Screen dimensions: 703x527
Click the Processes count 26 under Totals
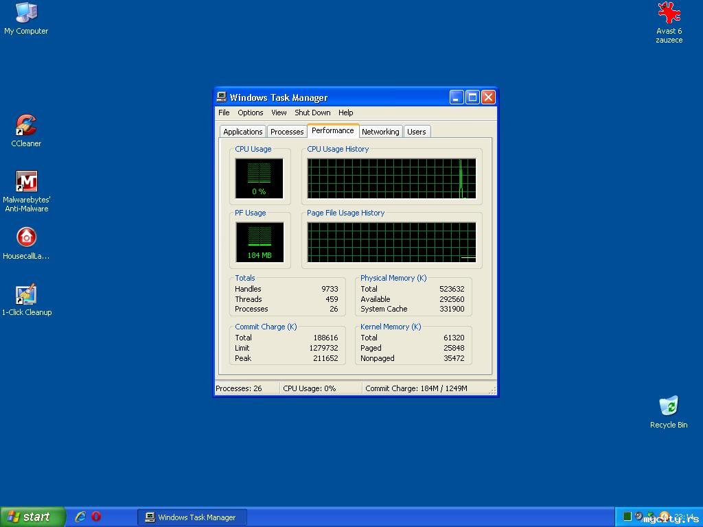click(334, 309)
